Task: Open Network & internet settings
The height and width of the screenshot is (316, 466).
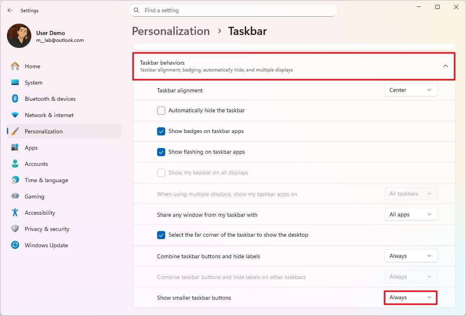Action: [x=49, y=115]
